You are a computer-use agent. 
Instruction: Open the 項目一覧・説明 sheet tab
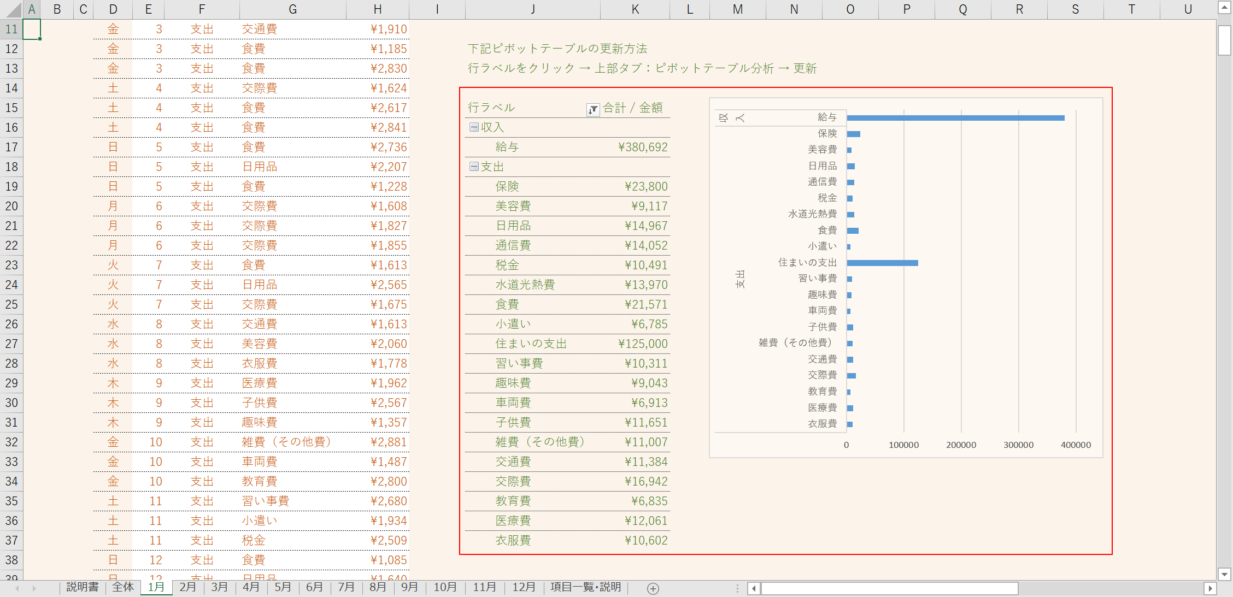click(585, 587)
